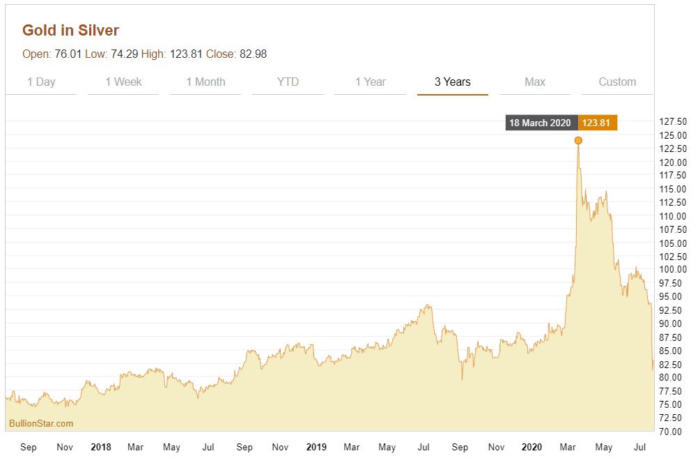Click the 2018 x-axis label
This screenshot has width=698, height=465.
coord(101,447)
